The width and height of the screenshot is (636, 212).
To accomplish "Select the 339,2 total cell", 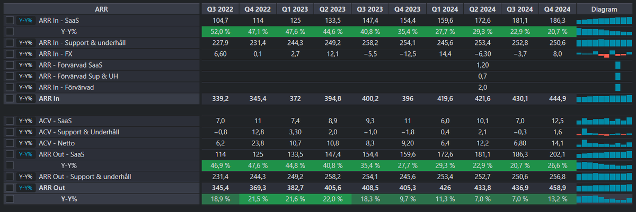I will coord(220,98).
